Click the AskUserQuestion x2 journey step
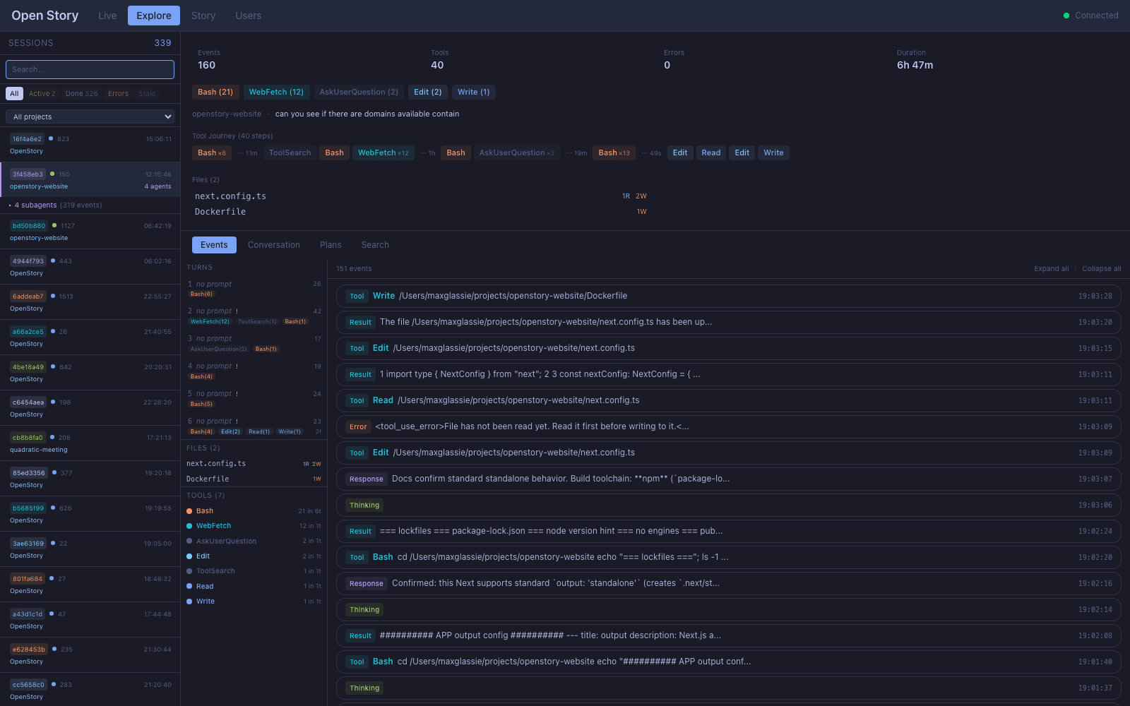Viewport: 1130px width, 706px height. [517, 153]
